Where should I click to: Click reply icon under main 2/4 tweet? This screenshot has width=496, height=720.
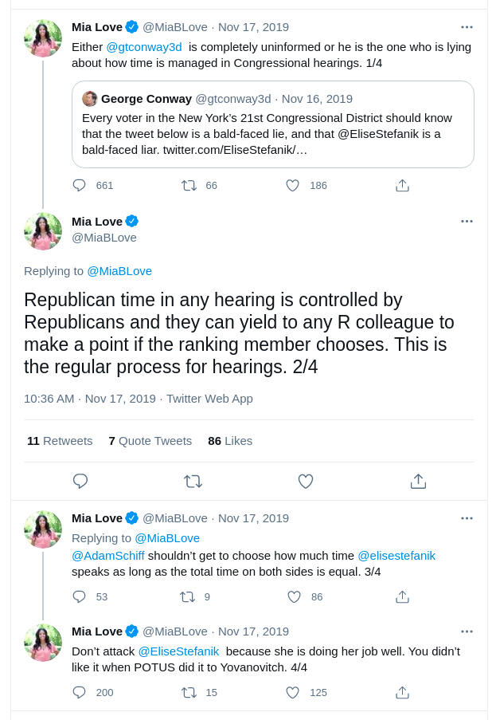(80, 482)
